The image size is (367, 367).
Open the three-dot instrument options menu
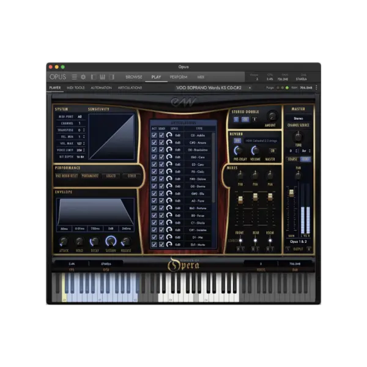coord(316,87)
